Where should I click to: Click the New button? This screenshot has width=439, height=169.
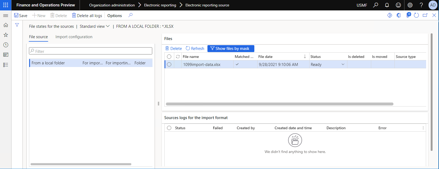(x=39, y=15)
